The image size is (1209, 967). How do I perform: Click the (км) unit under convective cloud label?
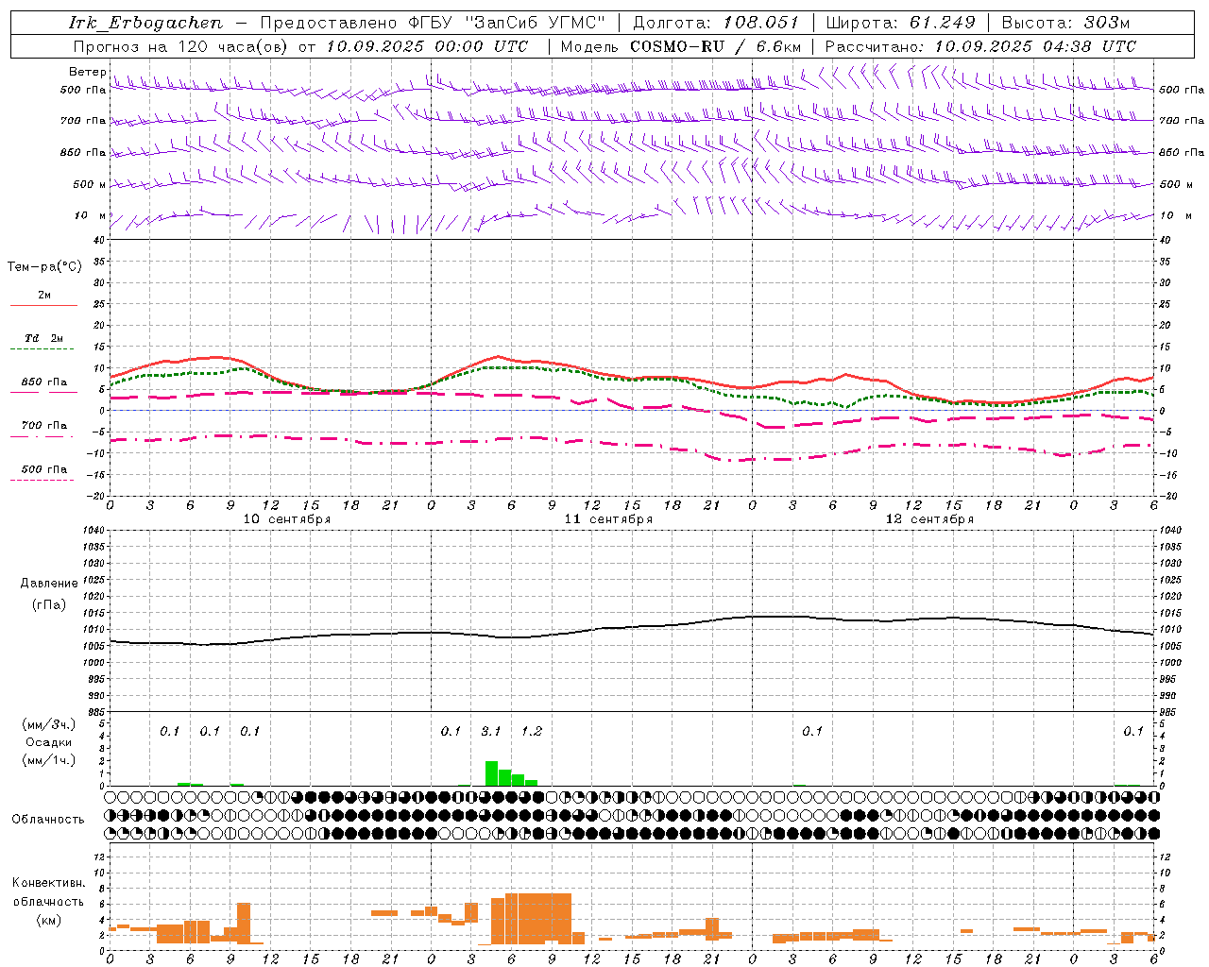(x=48, y=920)
